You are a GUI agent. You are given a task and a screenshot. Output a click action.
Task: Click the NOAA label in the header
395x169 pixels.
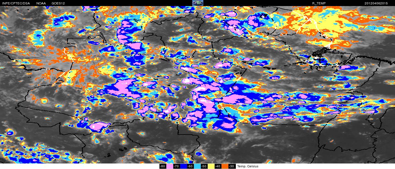point(41,3)
